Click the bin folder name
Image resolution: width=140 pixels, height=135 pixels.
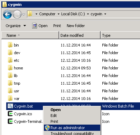coord(16,45)
